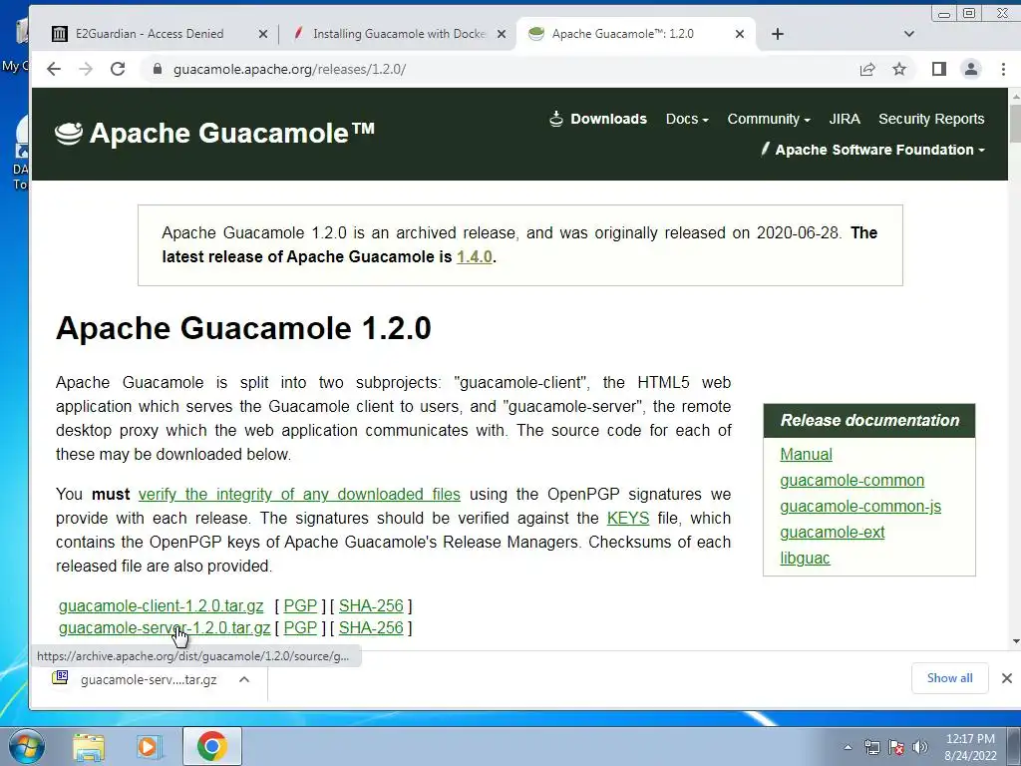Open the Downloads nav link
1021x766 pixels.
click(598, 120)
